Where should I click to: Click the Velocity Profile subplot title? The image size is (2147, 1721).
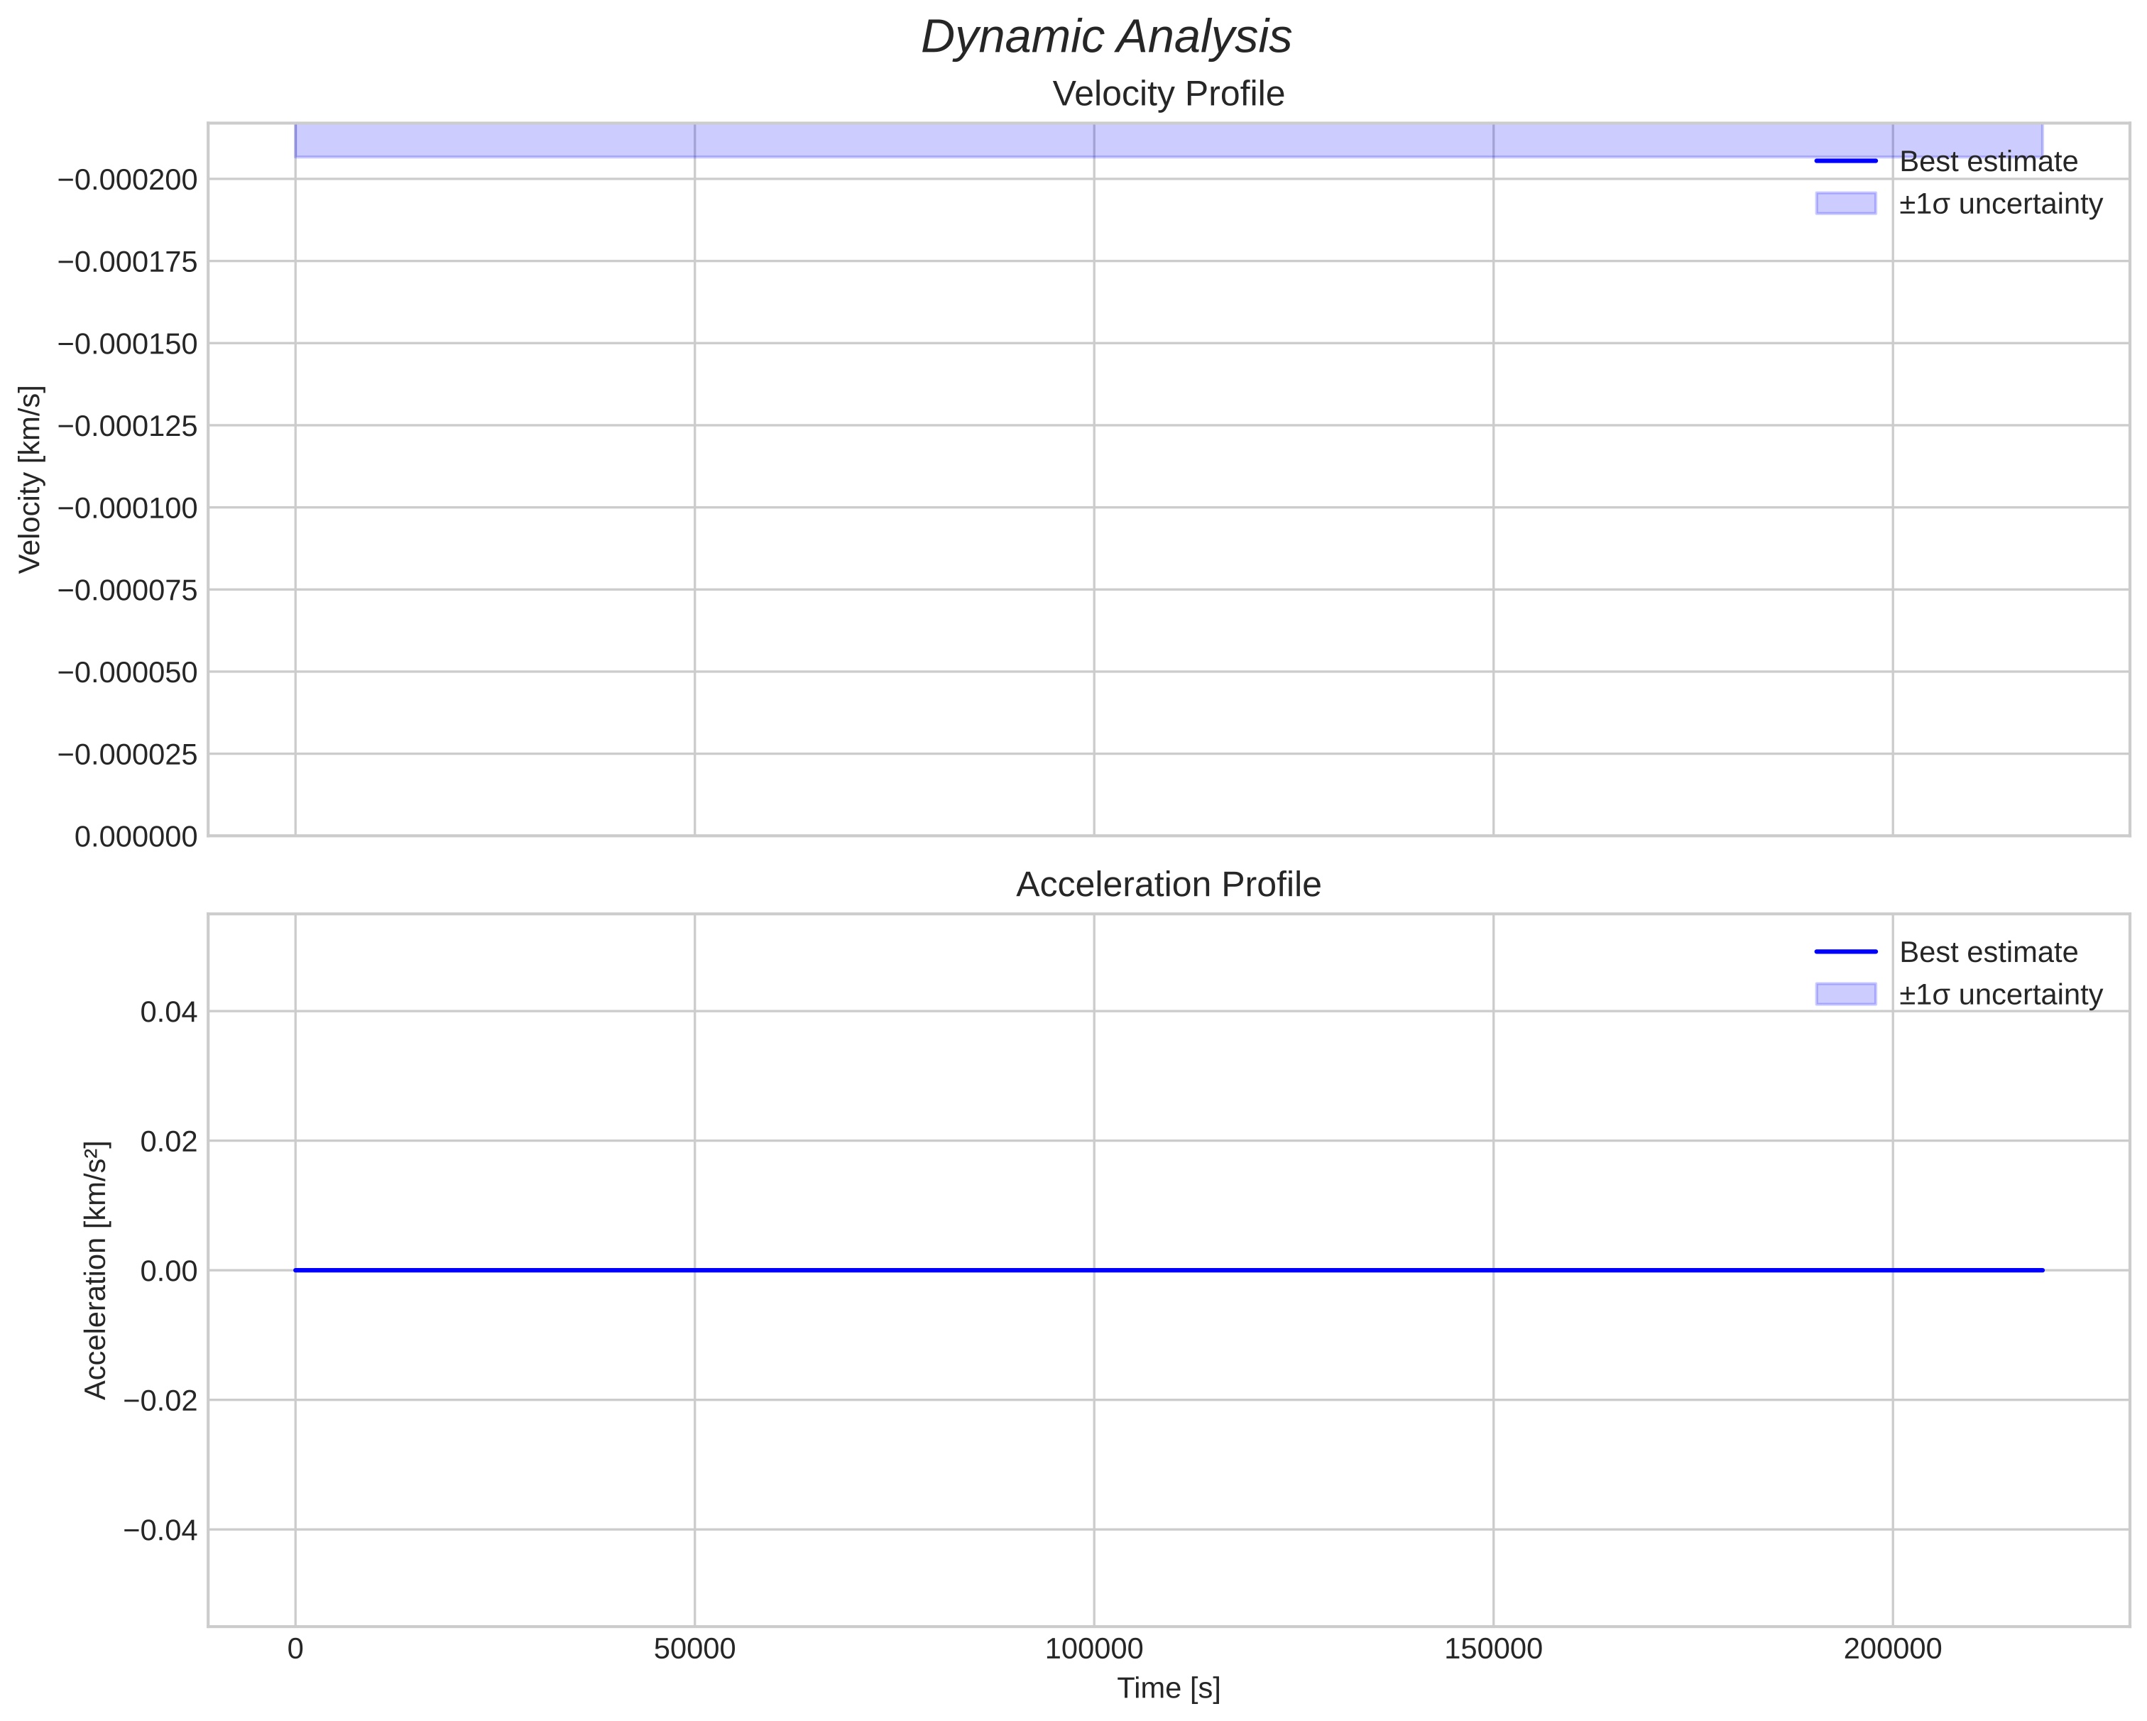pos(1168,94)
